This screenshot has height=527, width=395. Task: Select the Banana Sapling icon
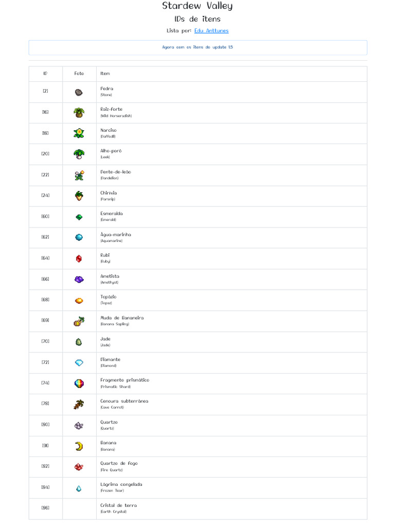pyautogui.click(x=79, y=321)
